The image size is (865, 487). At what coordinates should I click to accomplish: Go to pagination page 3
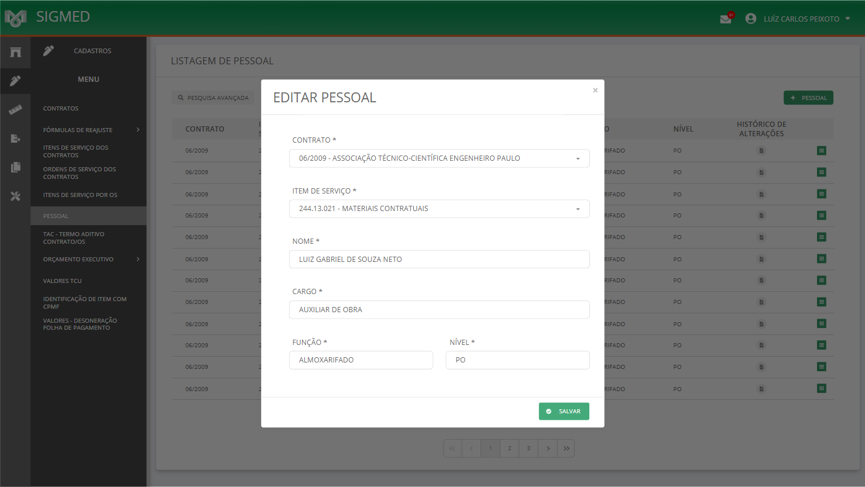coord(528,448)
